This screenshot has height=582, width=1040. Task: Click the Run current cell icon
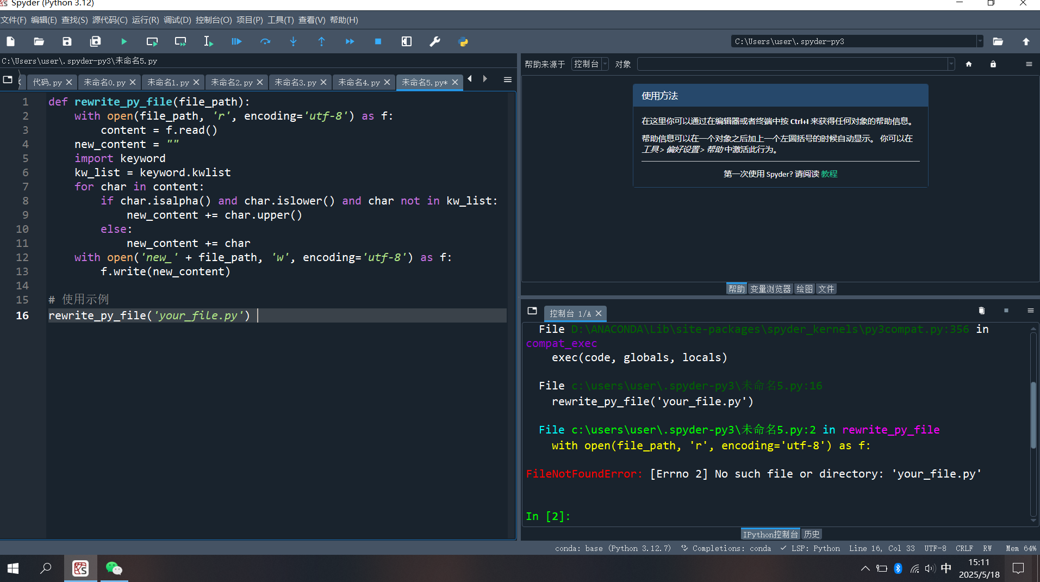(x=152, y=41)
